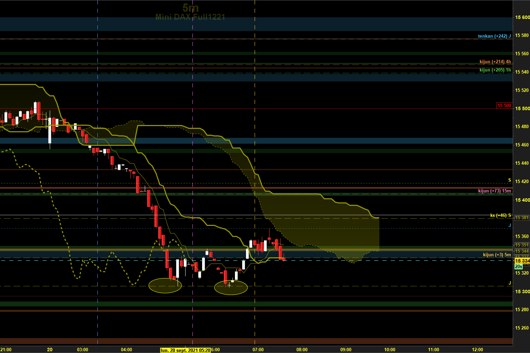Click the 10:00 time axis label
Image resolution: width=530 pixels, height=353 pixels.
tap(390, 350)
